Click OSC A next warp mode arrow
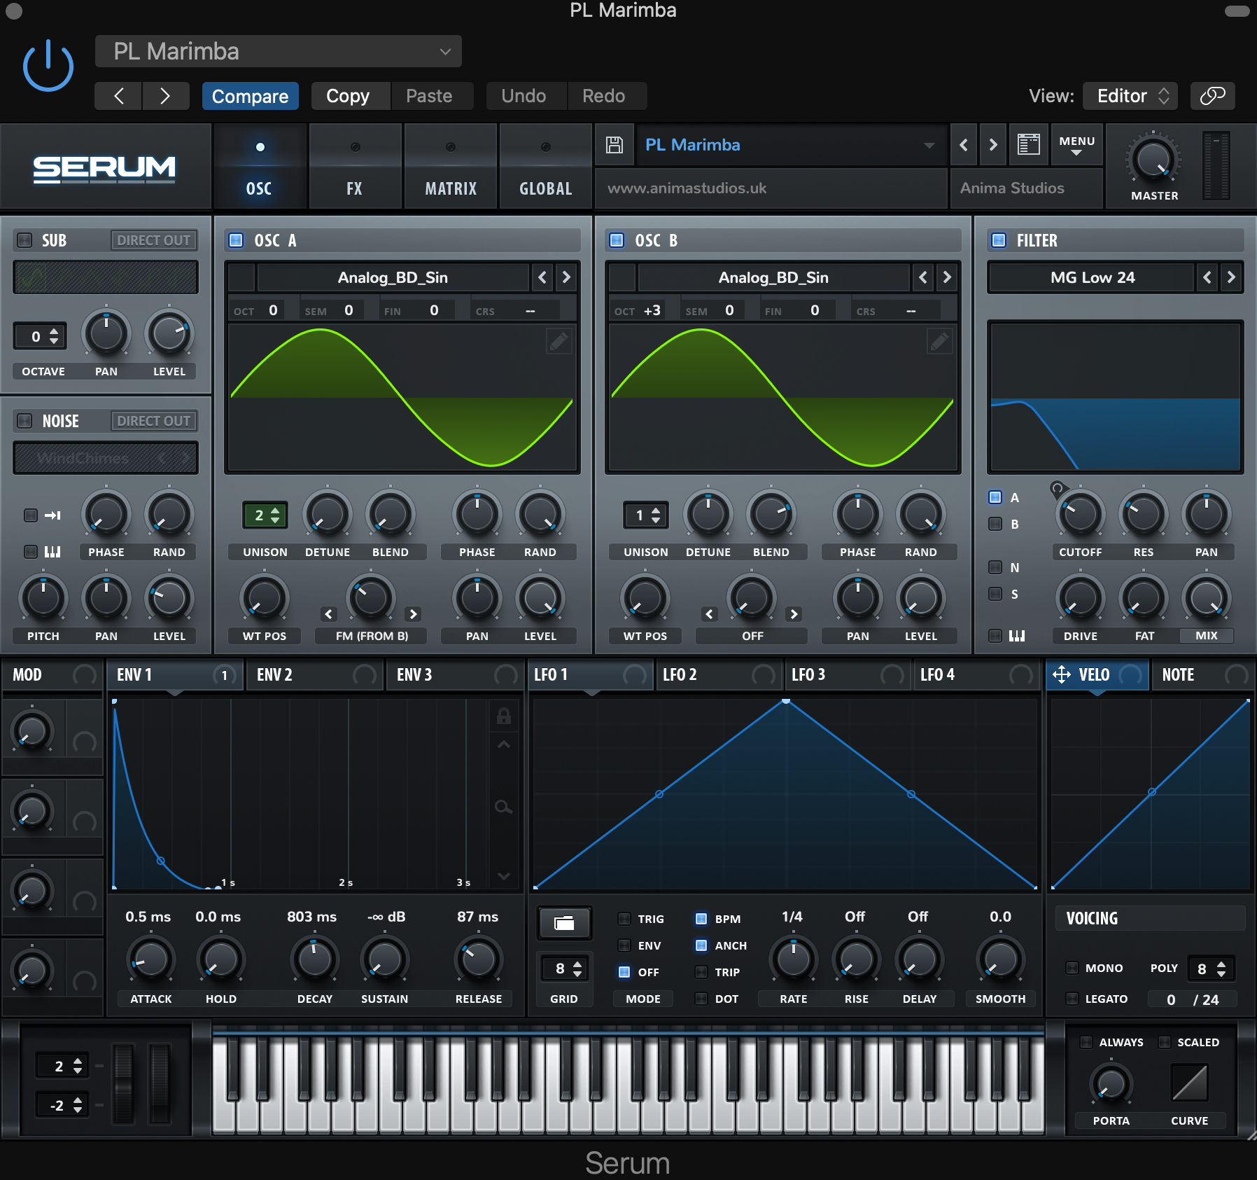Viewport: 1257px width, 1180px height. (x=414, y=614)
